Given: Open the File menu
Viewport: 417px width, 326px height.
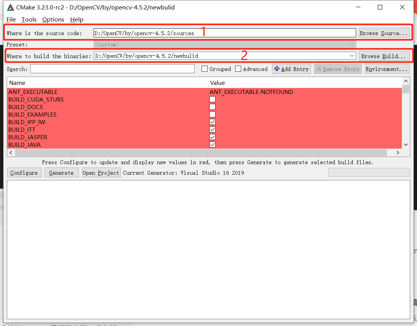Looking at the screenshot, I should click(11, 19).
